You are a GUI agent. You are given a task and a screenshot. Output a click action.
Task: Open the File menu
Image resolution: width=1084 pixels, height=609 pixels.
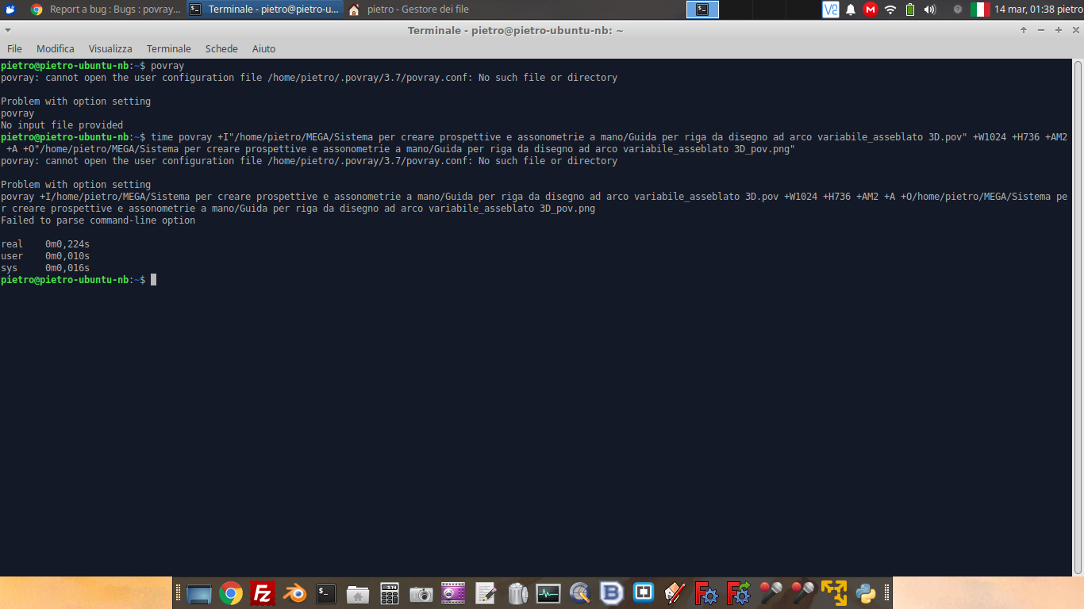click(x=14, y=48)
